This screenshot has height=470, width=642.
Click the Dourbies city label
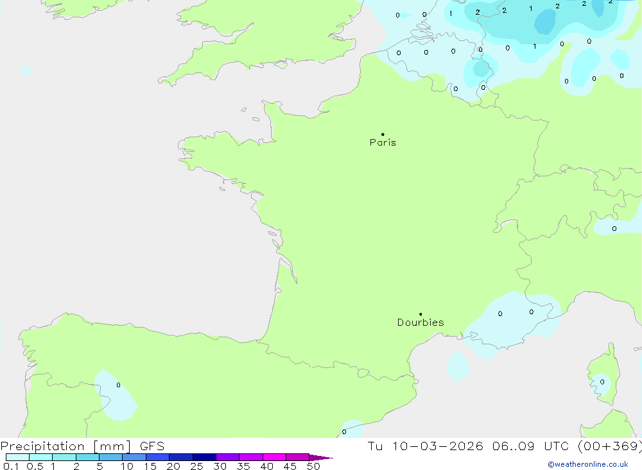click(421, 323)
